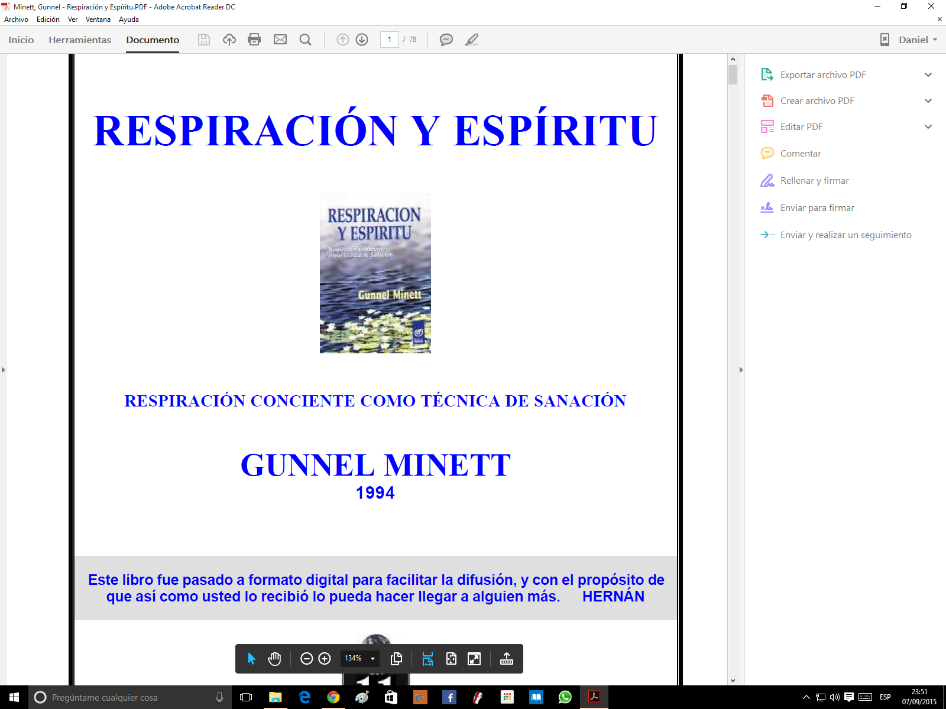Open Google Chrome from taskbar

(x=333, y=697)
